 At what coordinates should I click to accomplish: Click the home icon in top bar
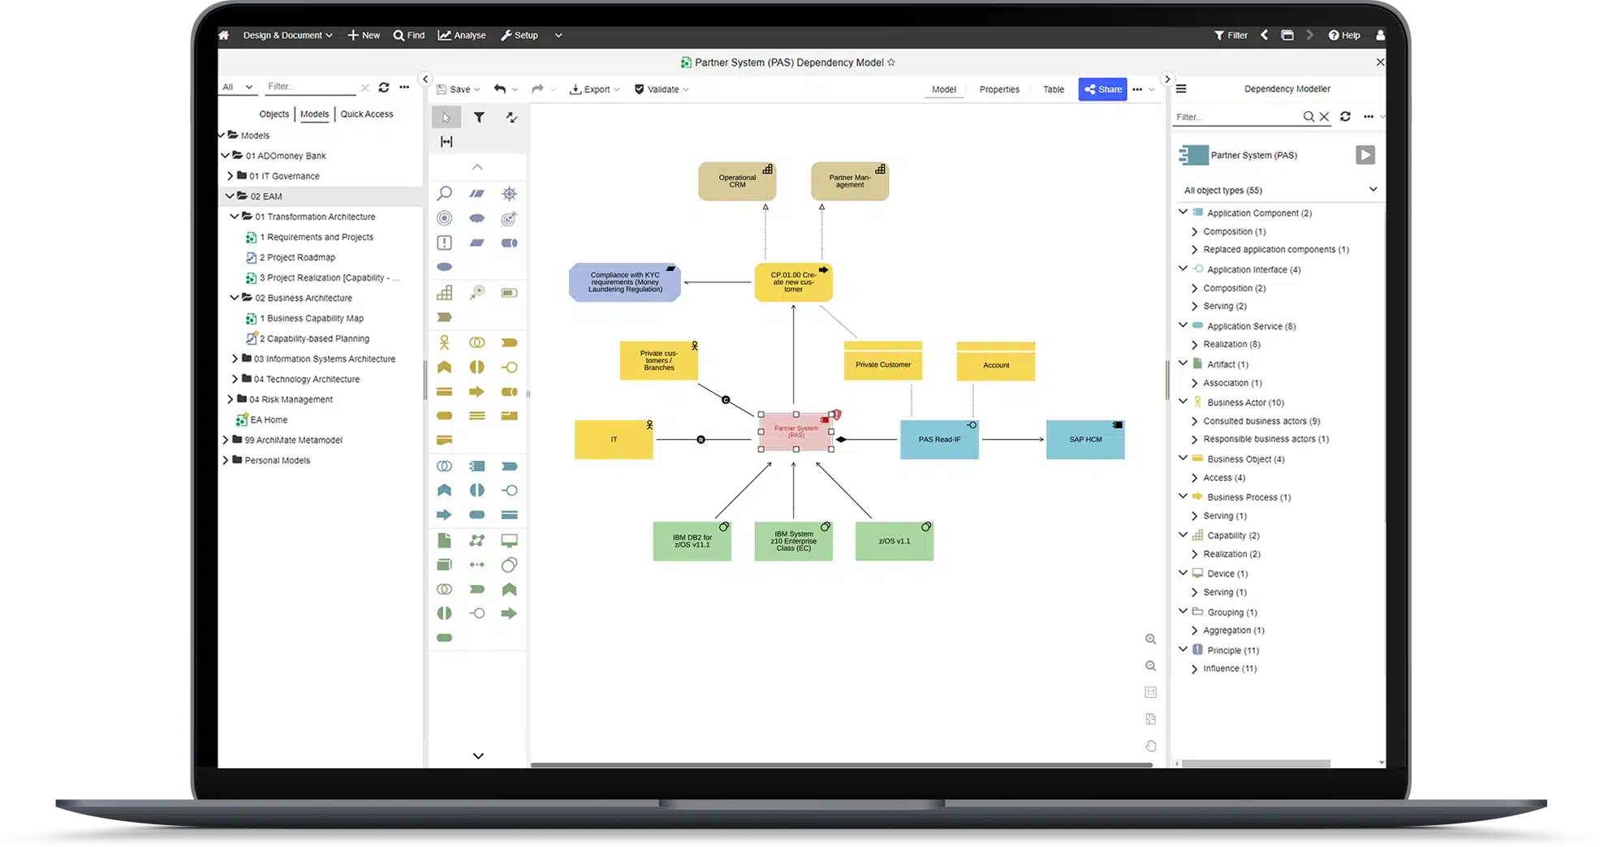coord(224,35)
